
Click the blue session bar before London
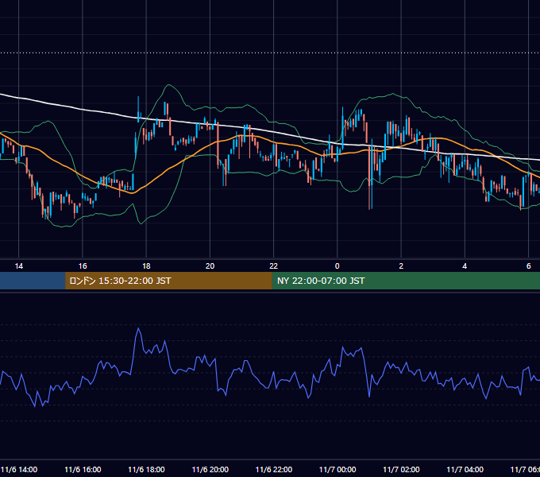pyautogui.click(x=33, y=281)
